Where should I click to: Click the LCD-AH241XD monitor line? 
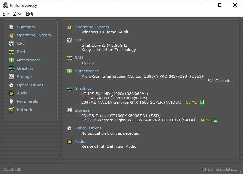114,98
